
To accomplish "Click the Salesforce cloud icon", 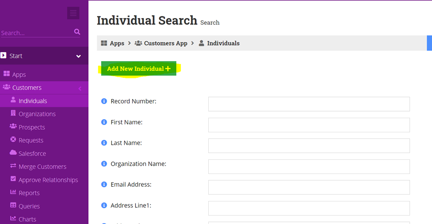I will click(13, 152).
